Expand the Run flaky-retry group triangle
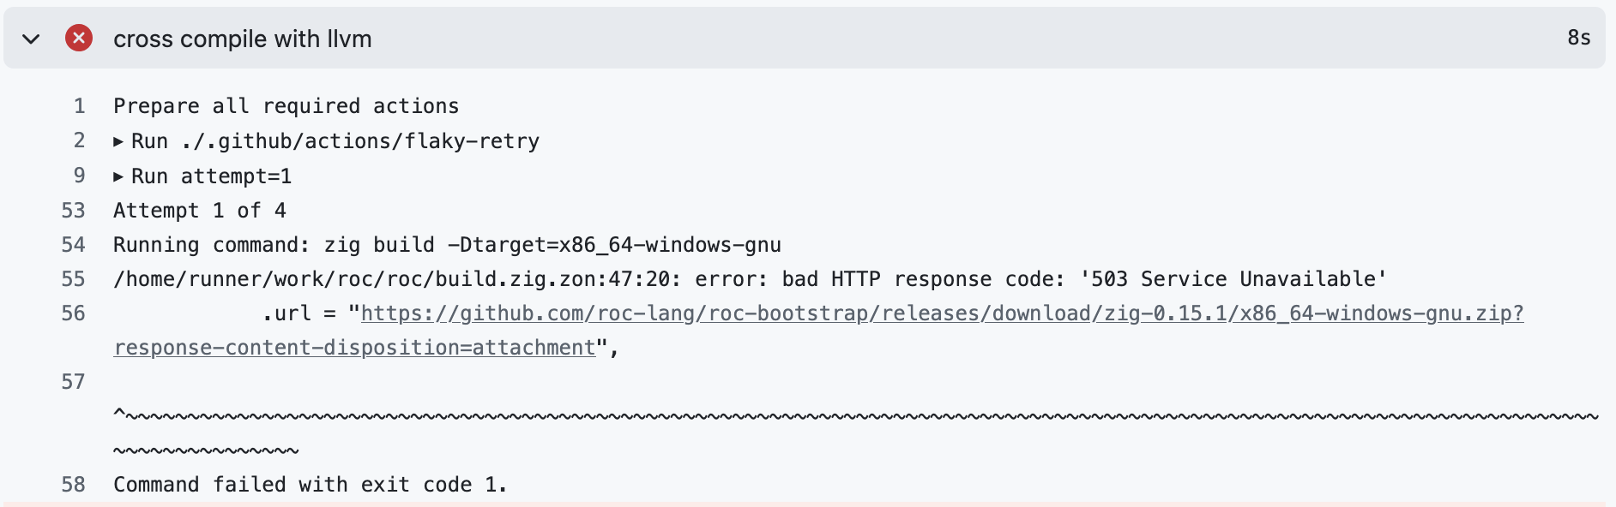 (x=118, y=141)
